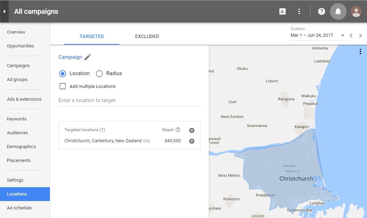Open Keywords from the sidebar

click(16, 119)
